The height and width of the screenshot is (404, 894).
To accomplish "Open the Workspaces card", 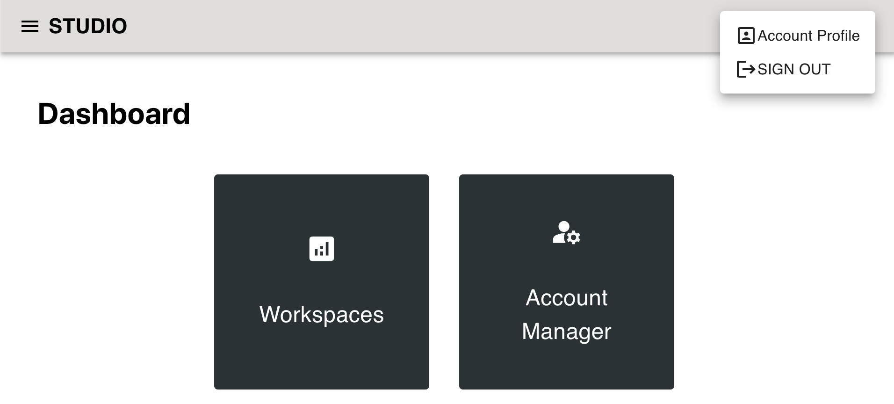I will click(322, 282).
